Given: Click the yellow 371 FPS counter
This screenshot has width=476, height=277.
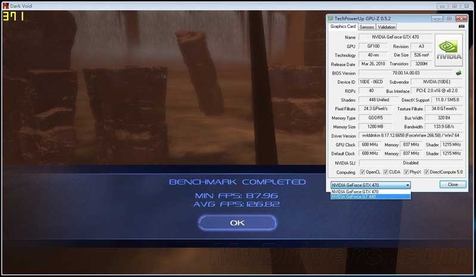Looking at the screenshot, I should coord(13,17).
